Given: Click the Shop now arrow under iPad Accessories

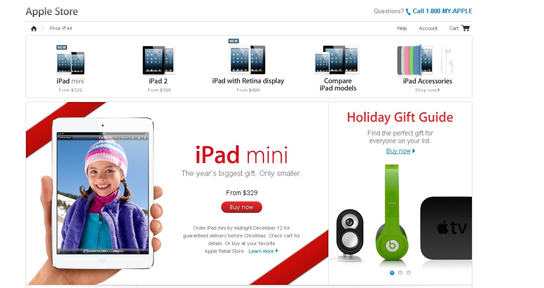Looking at the screenshot, I should coord(439,90).
